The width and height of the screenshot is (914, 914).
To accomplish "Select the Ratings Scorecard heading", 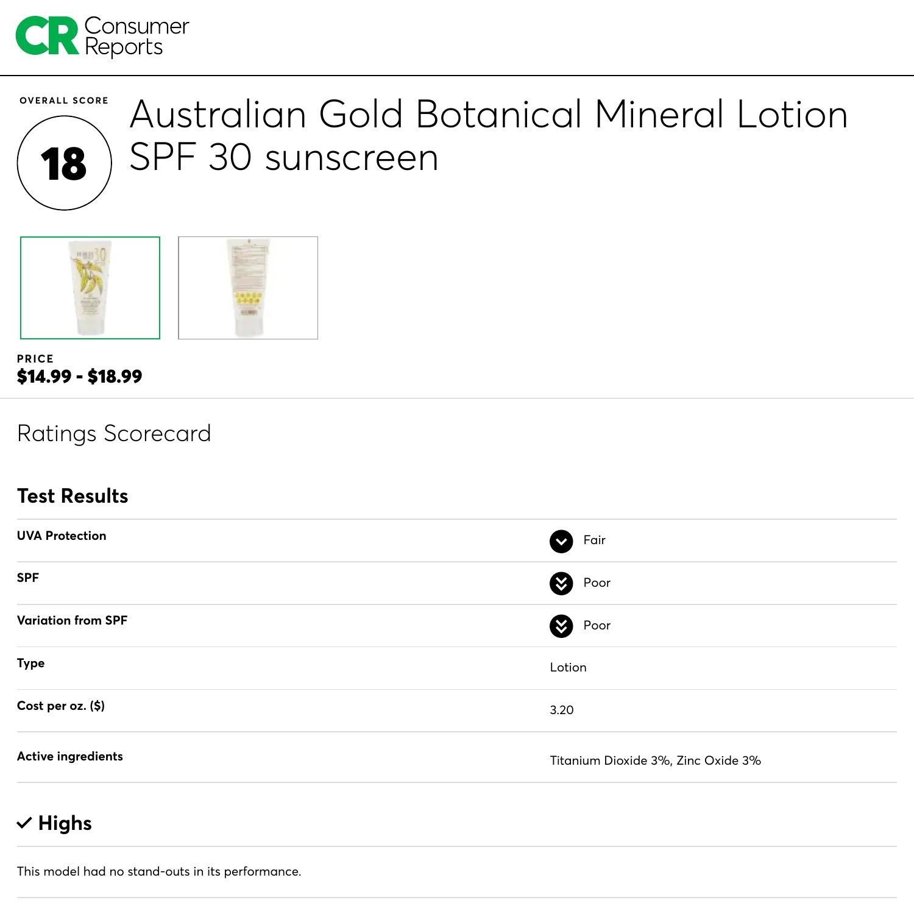I will tap(114, 433).
